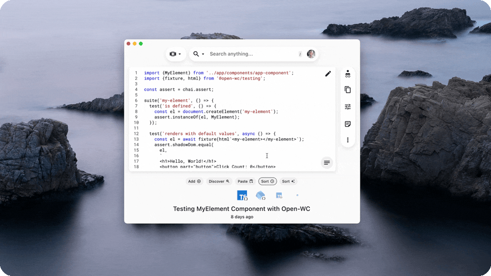The height and width of the screenshot is (276, 491).
Task: Select the Sort by time clock button
Action: pyautogui.click(x=267, y=181)
